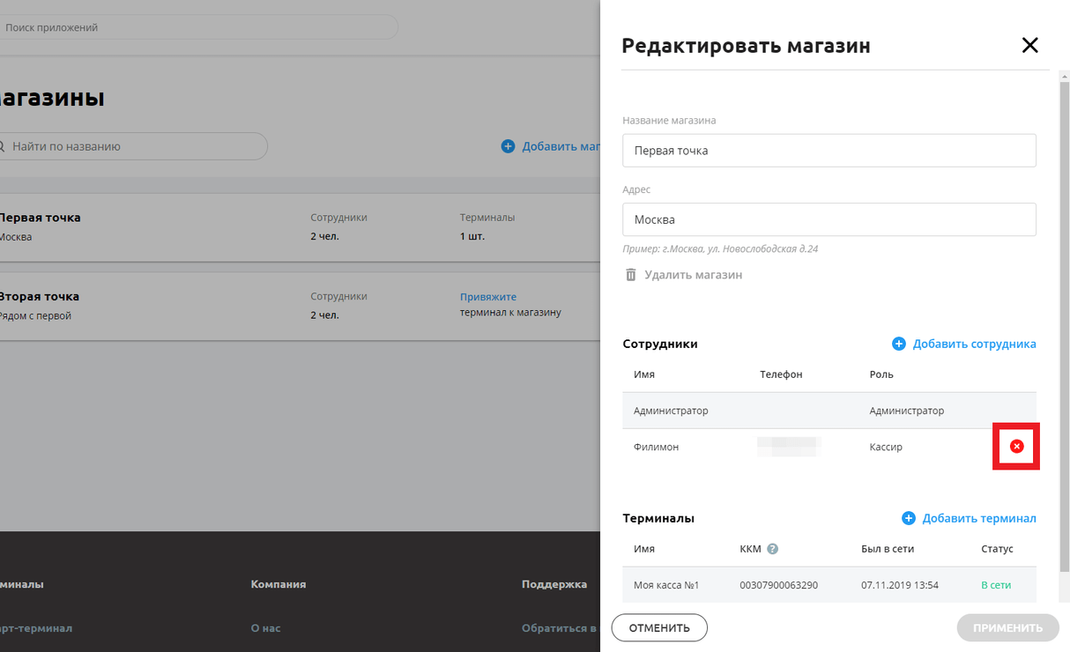This screenshot has height=652, width=1070.
Task: Click the Сотрудники section heading in panel
Action: (x=660, y=344)
